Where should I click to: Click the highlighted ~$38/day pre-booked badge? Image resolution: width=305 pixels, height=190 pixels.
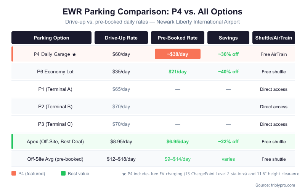tap(177, 54)
